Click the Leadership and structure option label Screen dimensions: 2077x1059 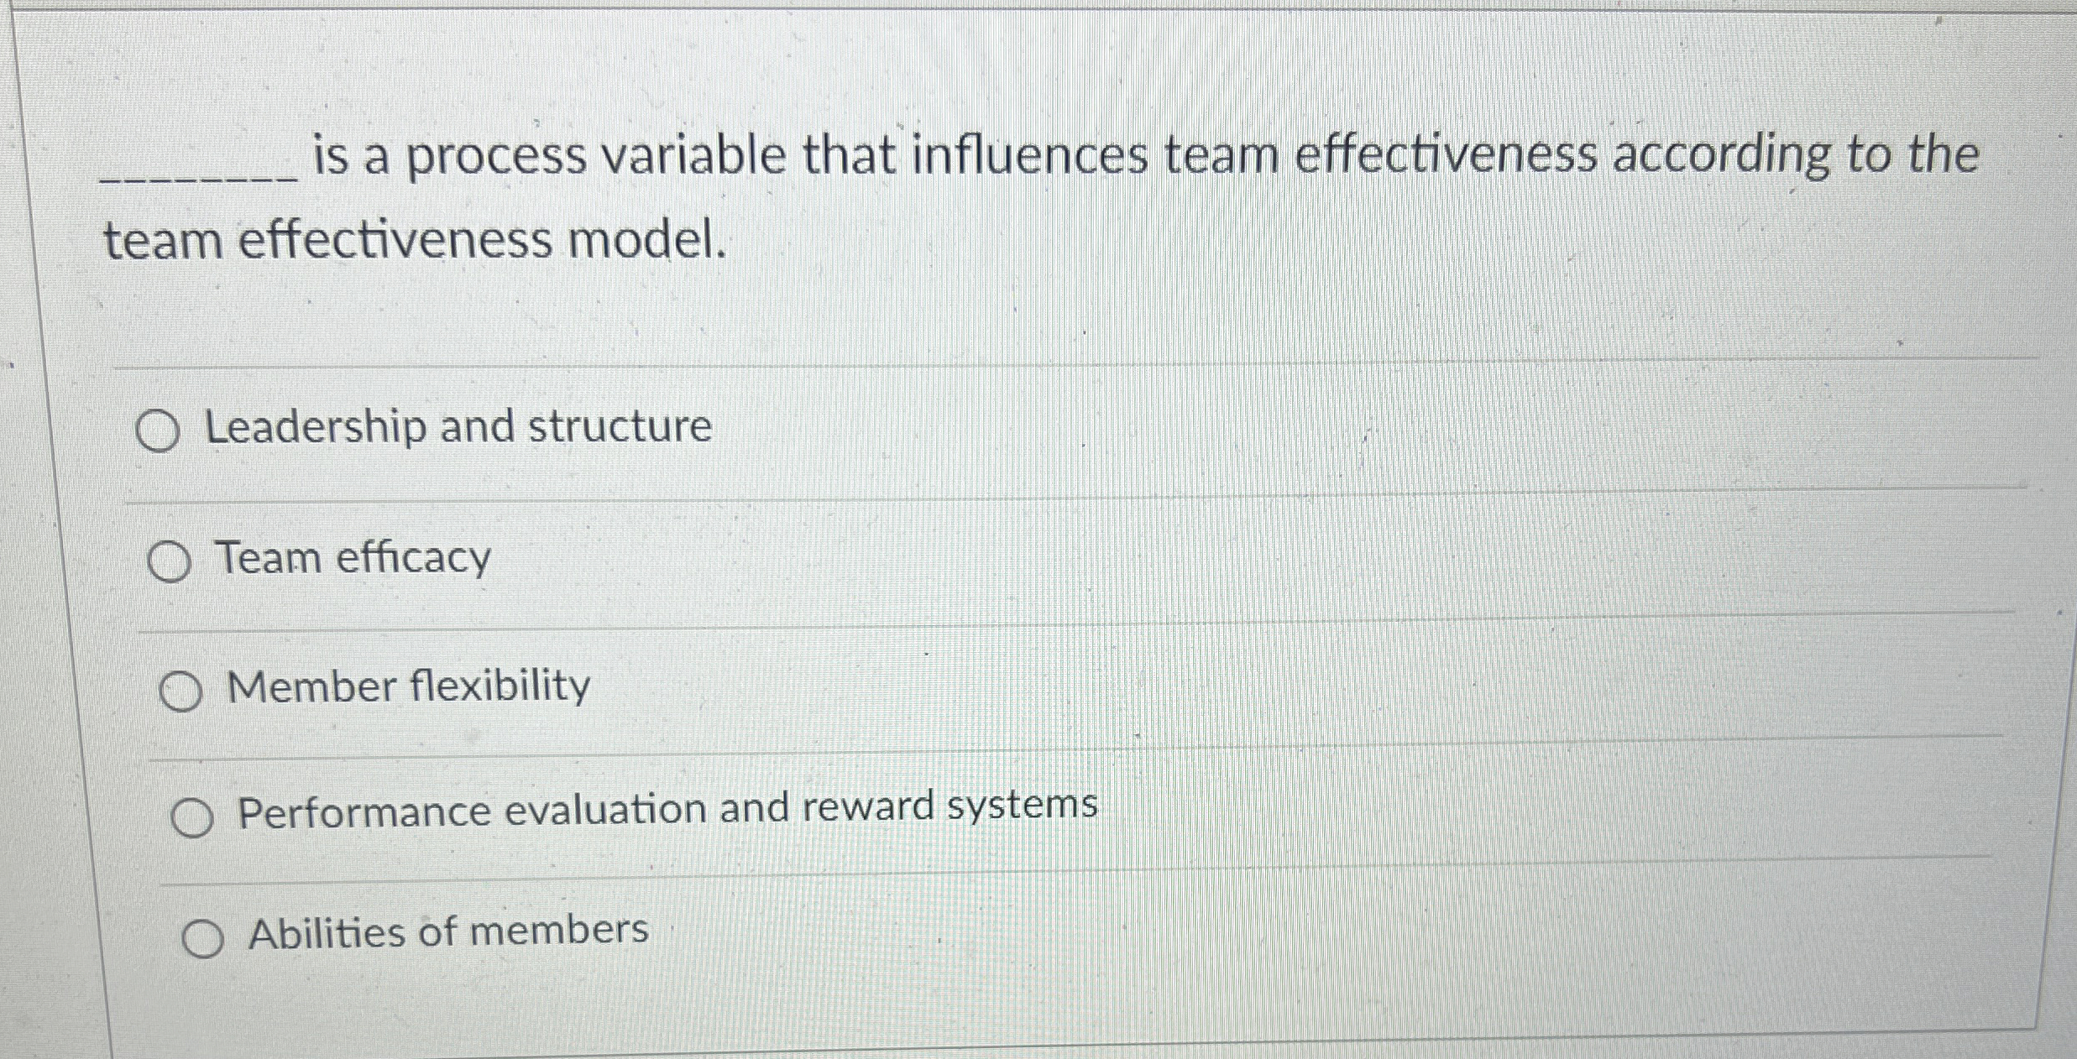pyautogui.click(x=459, y=428)
